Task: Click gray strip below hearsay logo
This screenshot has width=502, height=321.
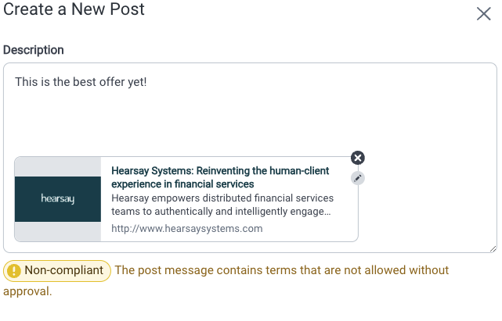Action: pyautogui.click(x=58, y=231)
